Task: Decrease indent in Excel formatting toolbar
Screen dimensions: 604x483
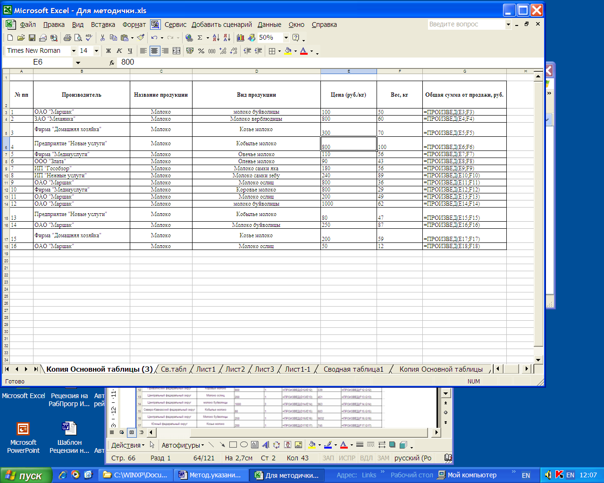Action: pyautogui.click(x=247, y=51)
